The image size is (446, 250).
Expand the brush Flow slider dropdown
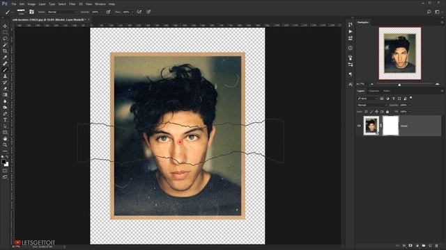click(x=132, y=12)
